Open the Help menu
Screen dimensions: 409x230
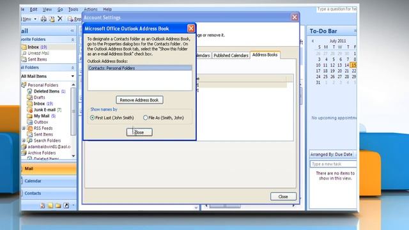107,10
